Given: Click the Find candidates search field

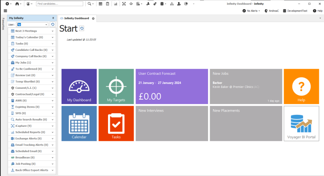Looking at the screenshot, I should (59, 4).
